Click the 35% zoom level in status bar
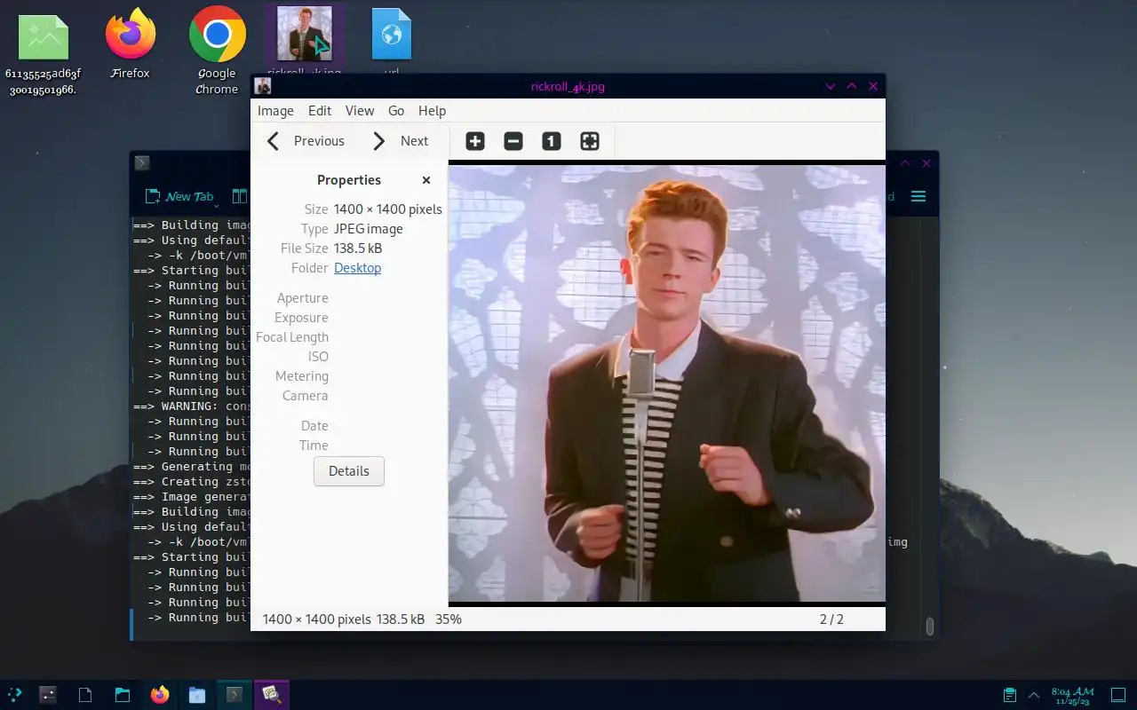1137x710 pixels. [449, 619]
